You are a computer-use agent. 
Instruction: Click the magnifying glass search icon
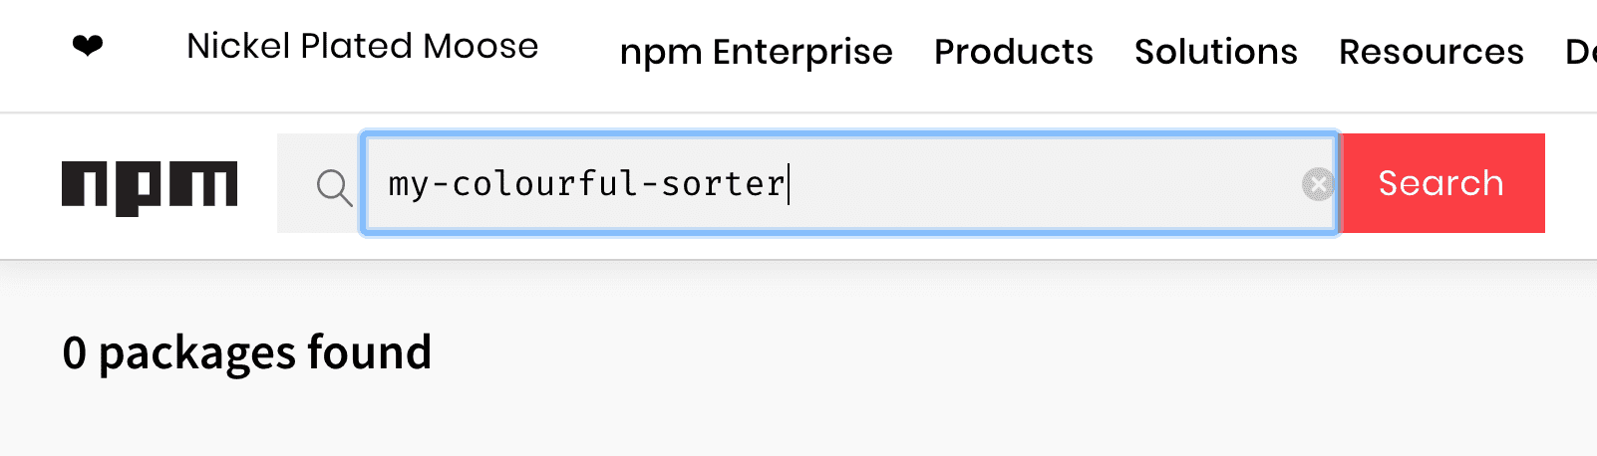pyautogui.click(x=334, y=187)
